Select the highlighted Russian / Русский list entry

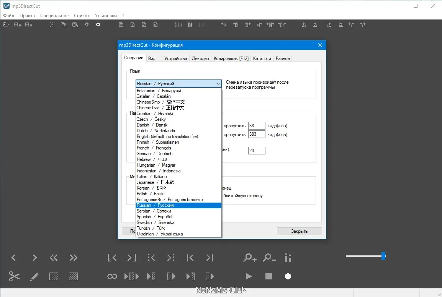pos(178,205)
